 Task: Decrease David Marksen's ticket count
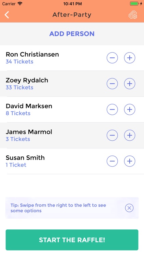112,109
